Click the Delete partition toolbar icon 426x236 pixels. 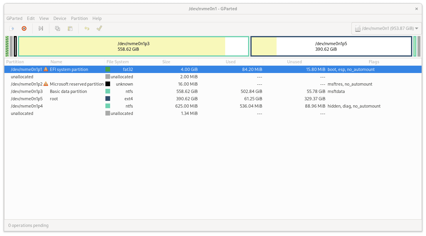[24, 28]
